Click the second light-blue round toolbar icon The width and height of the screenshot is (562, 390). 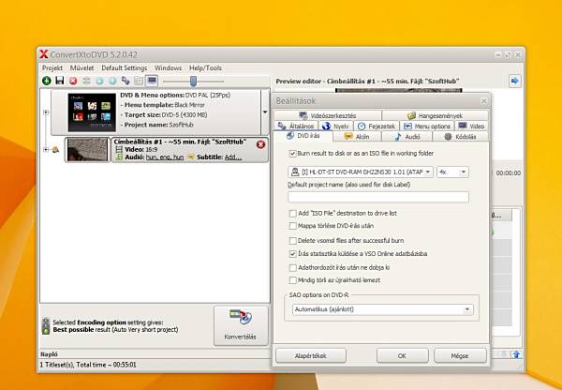(x=112, y=81)
